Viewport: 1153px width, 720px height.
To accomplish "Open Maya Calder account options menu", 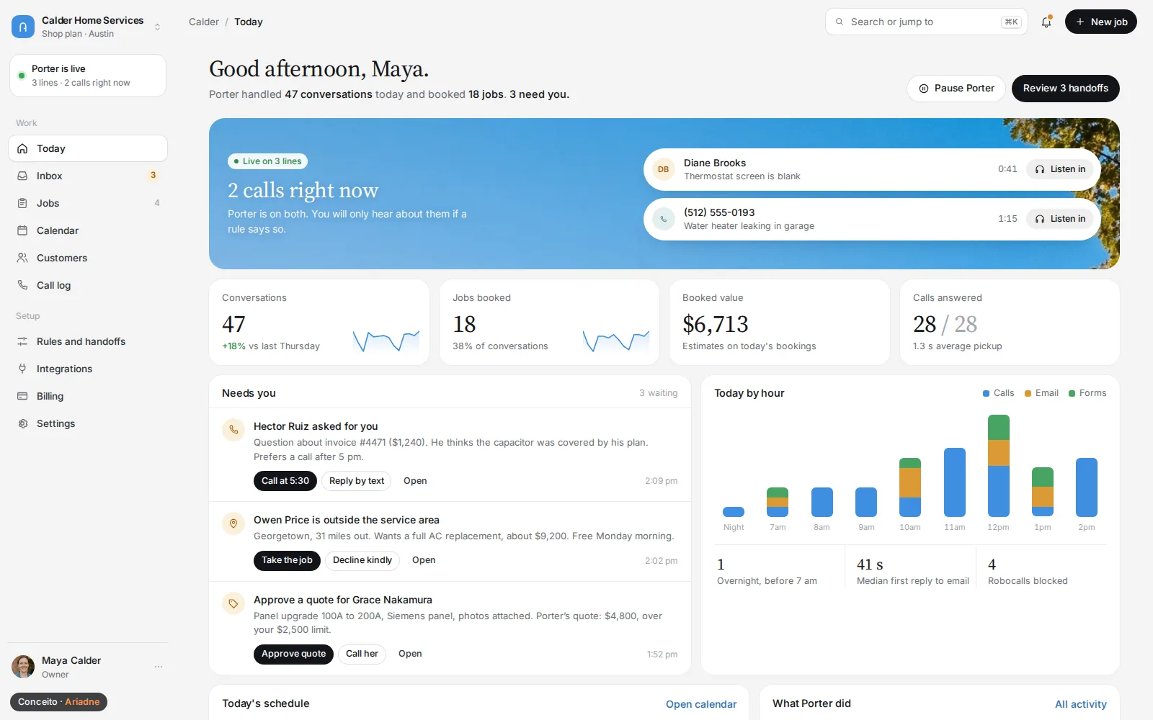I will [159, 667].
